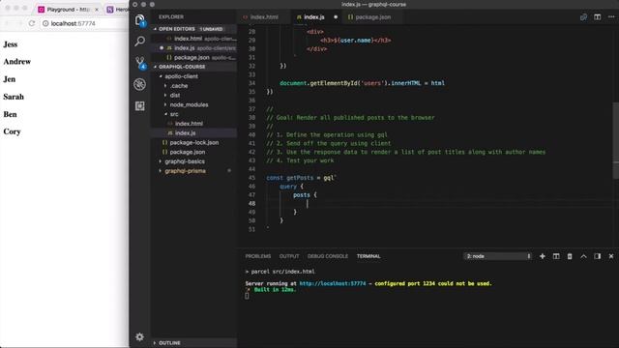The width and height of the screenshot is (619, 348).
Task: Select the Playground tab in the browser
Action: tap(68, 9)
